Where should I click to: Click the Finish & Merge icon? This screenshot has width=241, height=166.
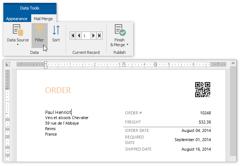(x=120, y=31)
